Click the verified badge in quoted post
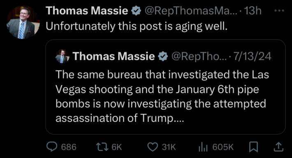This screenshot has height=158, width=292. pyautogui.click(x=163, y=56)
